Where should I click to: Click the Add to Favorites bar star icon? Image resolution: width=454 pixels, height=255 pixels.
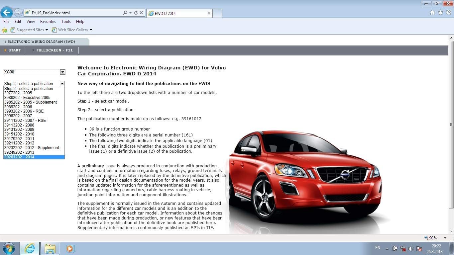pos(5,30)
